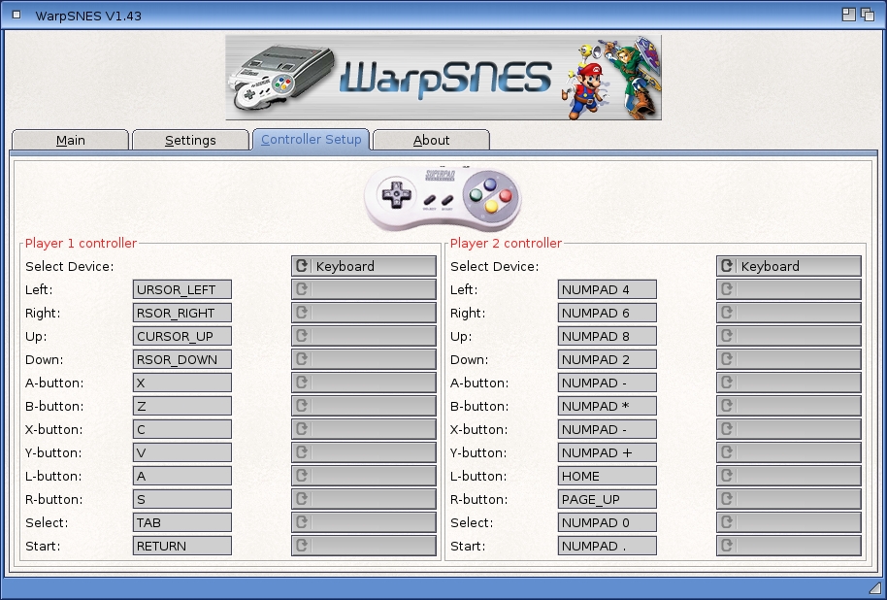887x600 pixels.
Task: Open the Settings tab
Action: point(190,140)
